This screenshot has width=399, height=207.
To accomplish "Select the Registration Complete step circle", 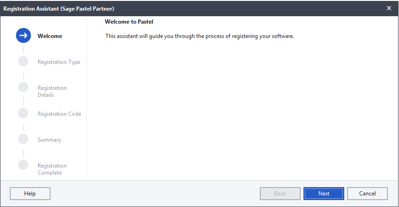I will click(23, 165).
